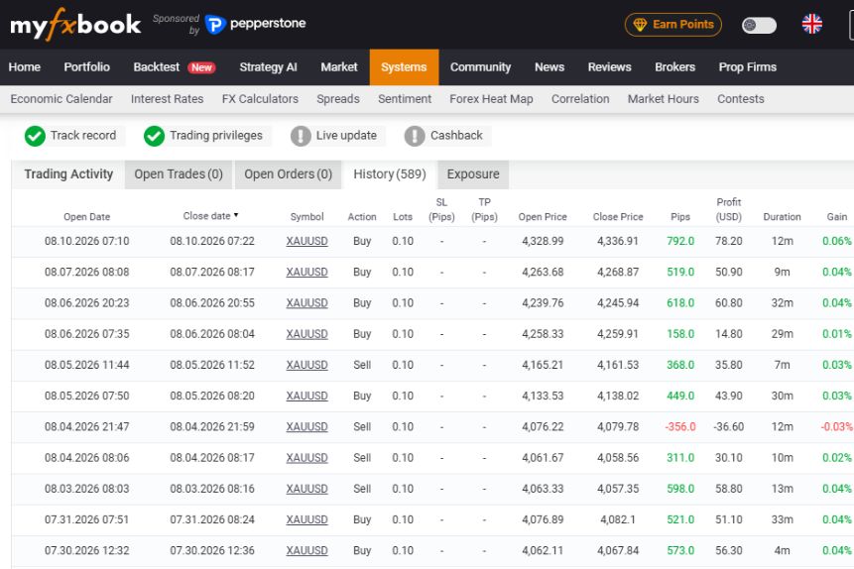Click the Trading privileges green check icon
Viewport: 854px width, 569px height.
(x=154, y=136)
